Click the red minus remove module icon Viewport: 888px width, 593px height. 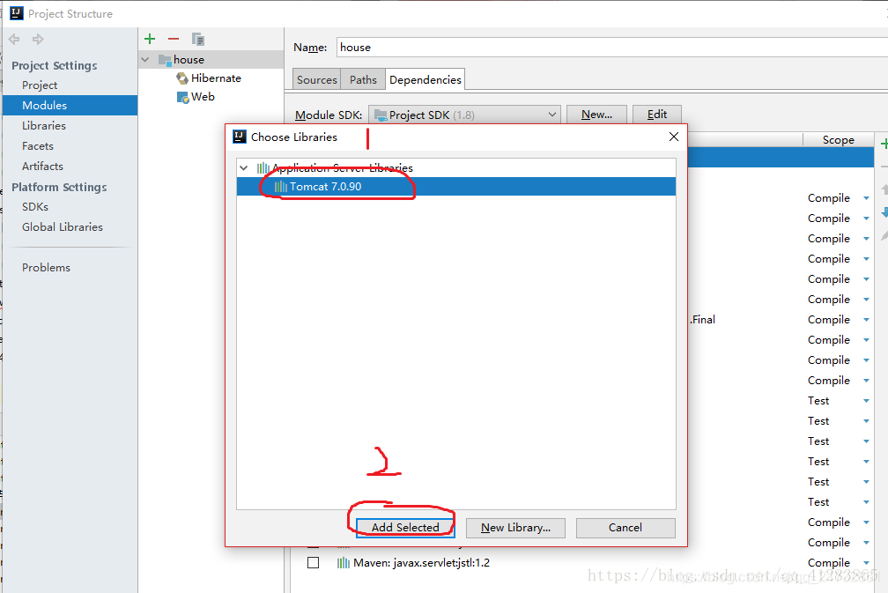tap(174, 39)
